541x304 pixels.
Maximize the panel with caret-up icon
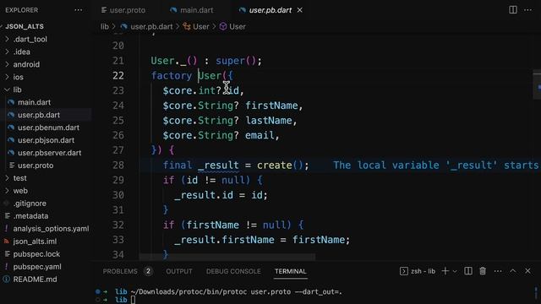tap(513, 271)
